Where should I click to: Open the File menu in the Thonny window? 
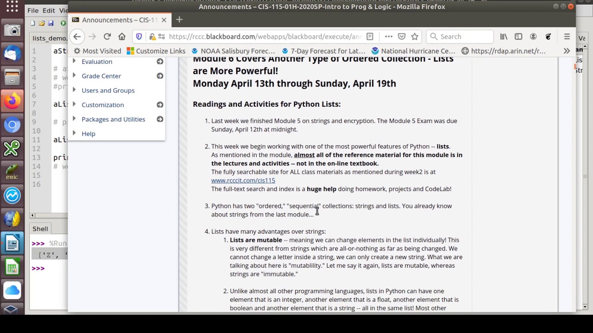click(x=33, y=10)
